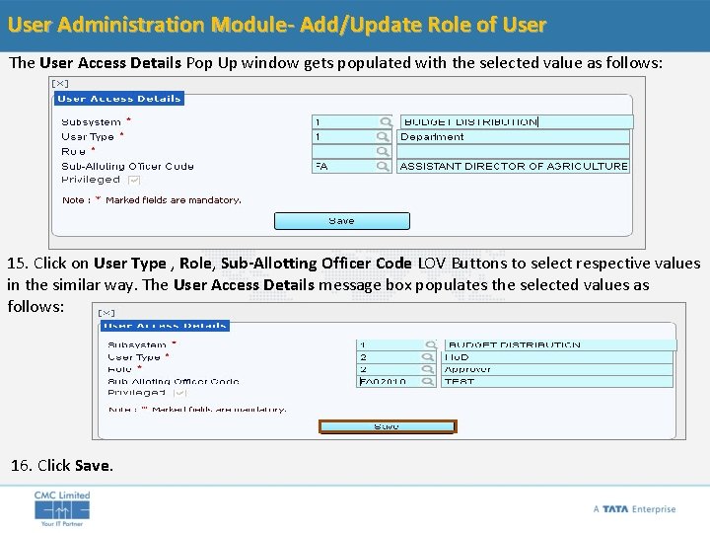Click the CMC Limited logo

tap(62, 508)
